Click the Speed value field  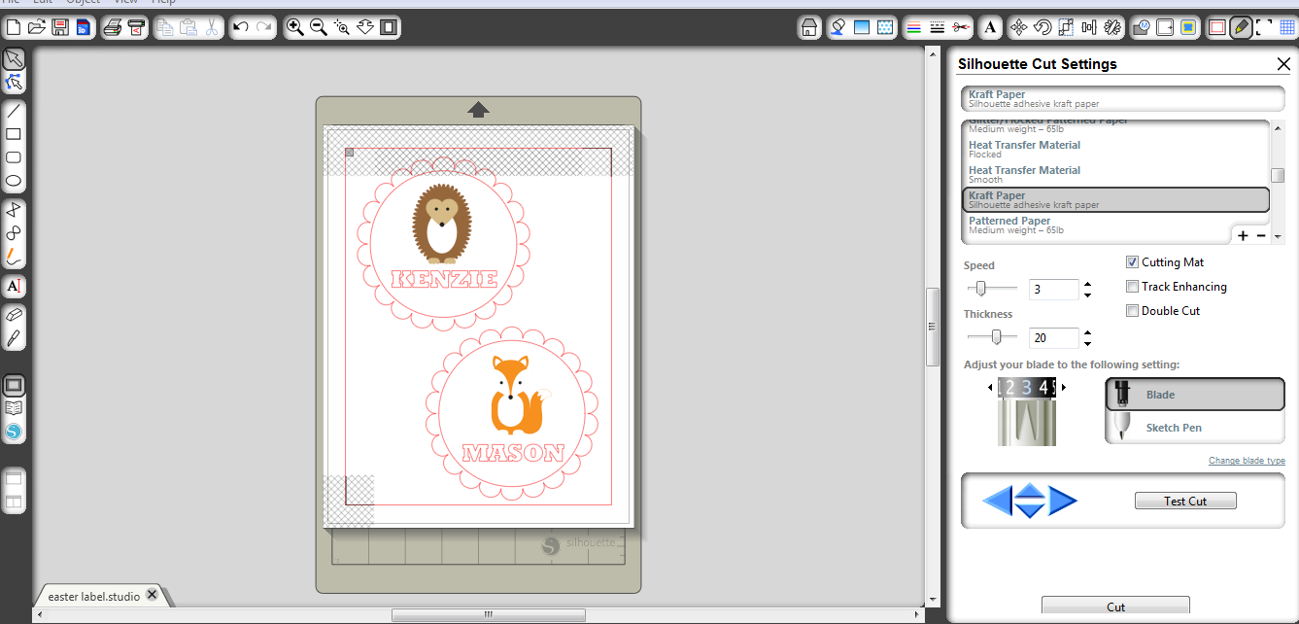pos(1054,290)
